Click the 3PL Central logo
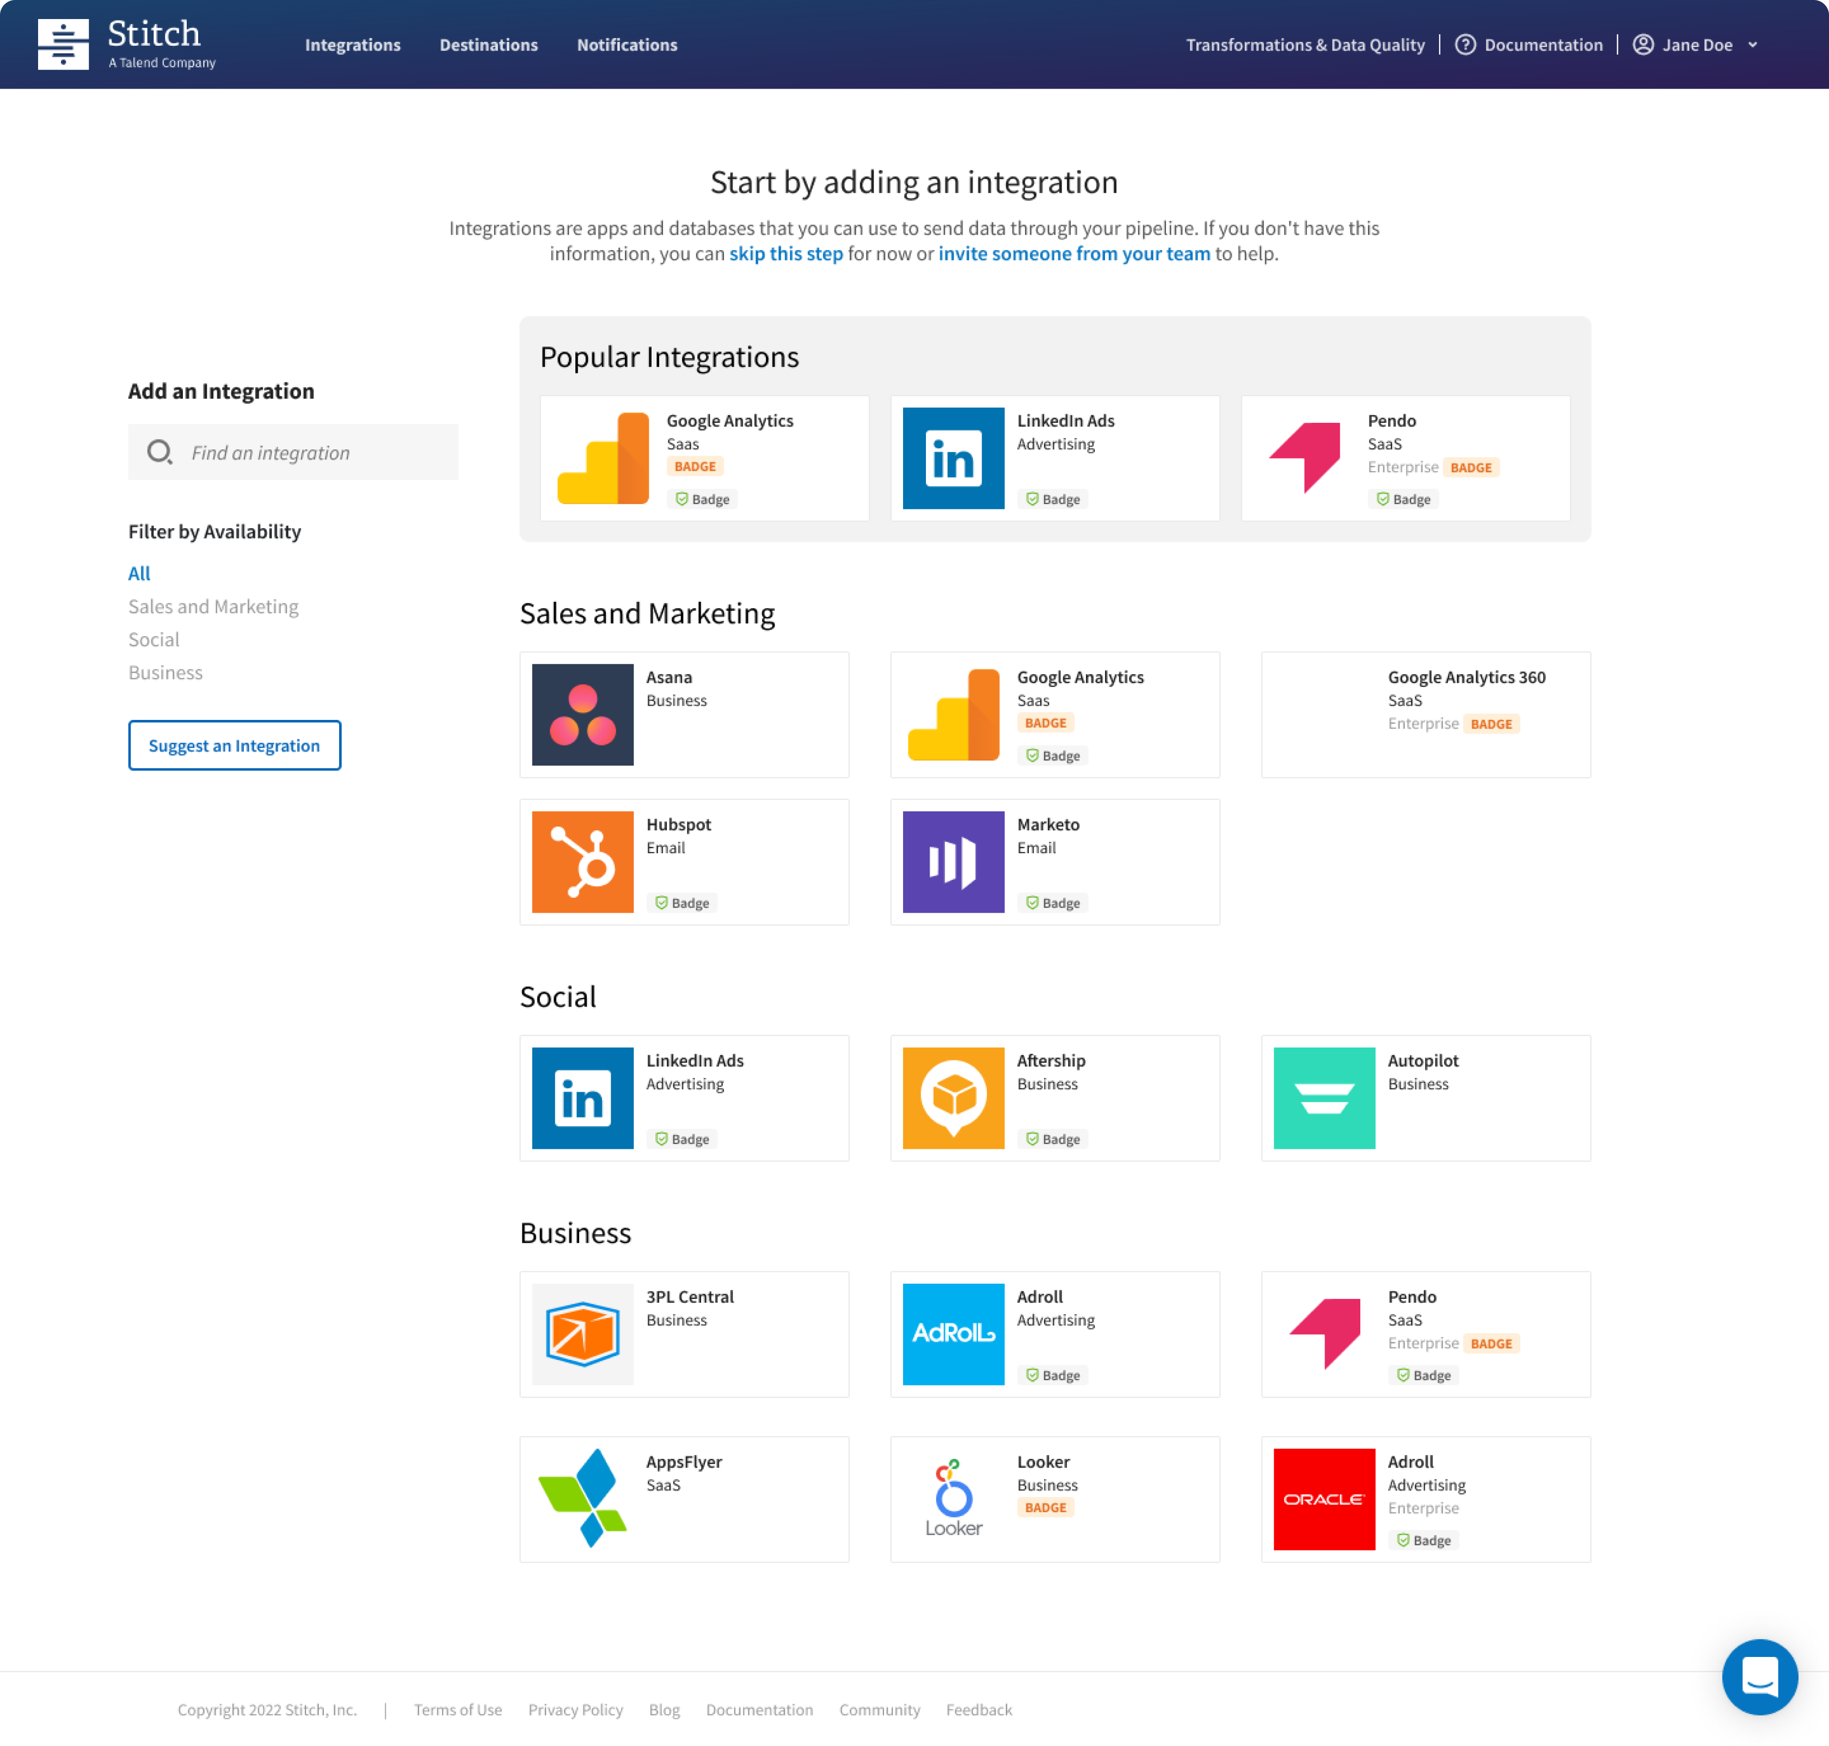The height and width of the screenshot is (1746, 1829). 582,1333
